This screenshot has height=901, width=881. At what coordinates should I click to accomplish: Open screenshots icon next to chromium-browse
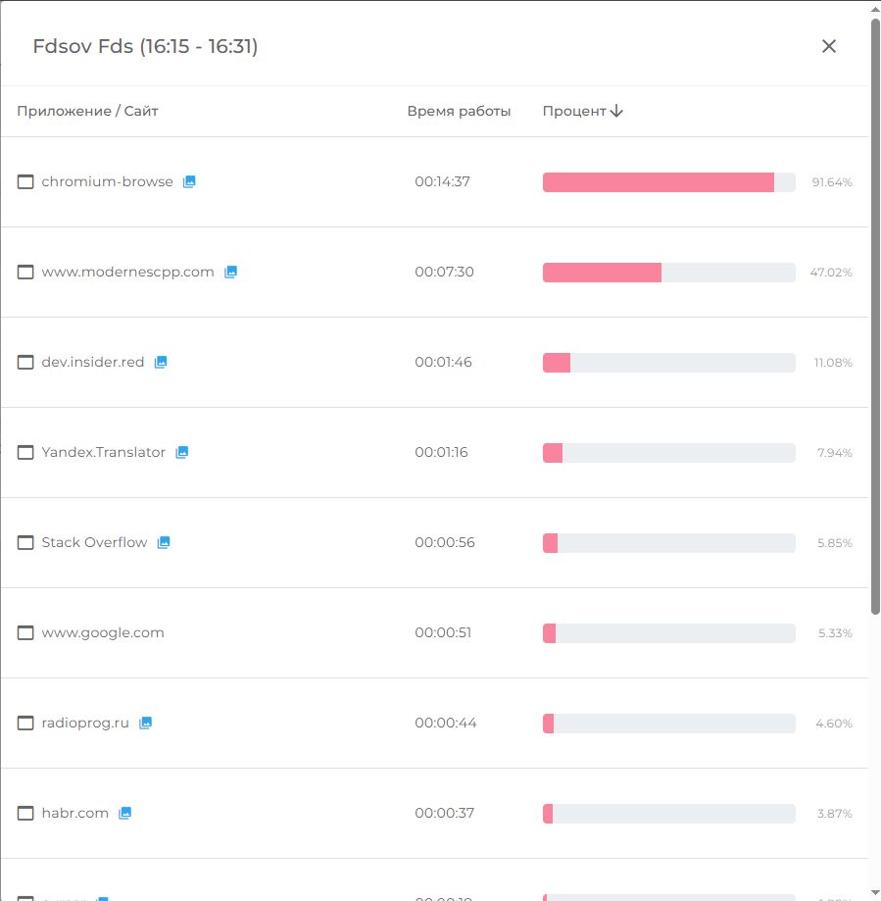189,181
